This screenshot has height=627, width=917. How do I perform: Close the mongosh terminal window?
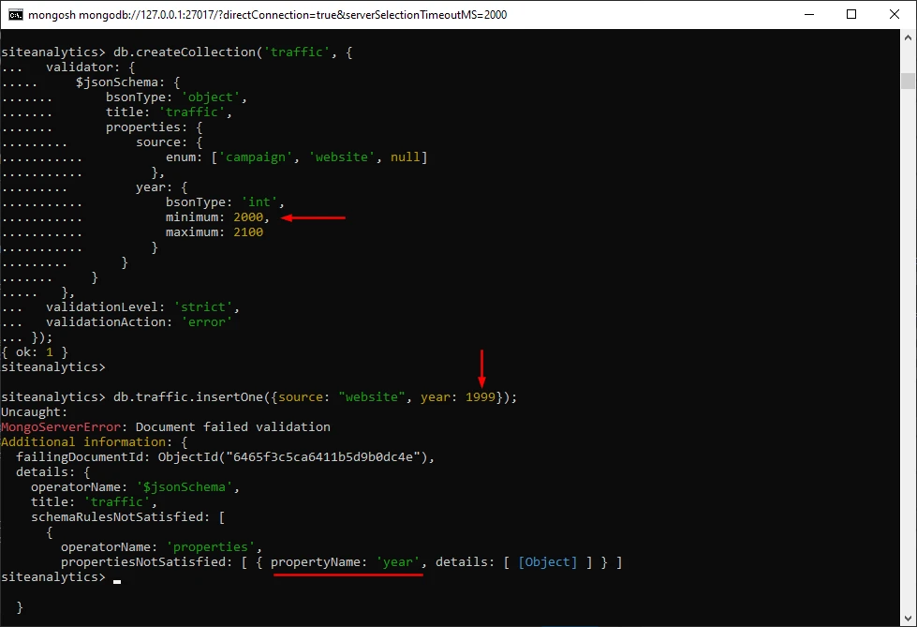coord(895,15)
